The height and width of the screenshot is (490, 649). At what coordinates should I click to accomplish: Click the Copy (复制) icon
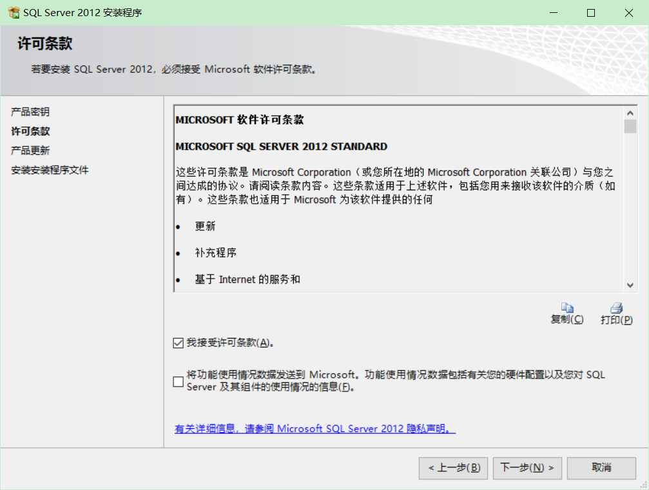coord(567,308)
